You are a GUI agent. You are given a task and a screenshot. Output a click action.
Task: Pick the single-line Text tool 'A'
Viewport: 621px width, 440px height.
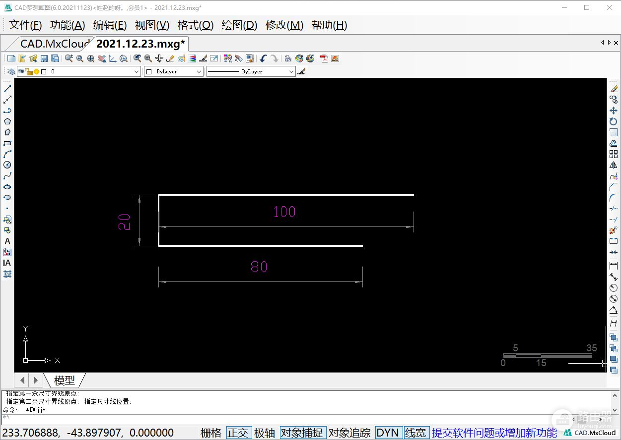(x=7, y=241)
